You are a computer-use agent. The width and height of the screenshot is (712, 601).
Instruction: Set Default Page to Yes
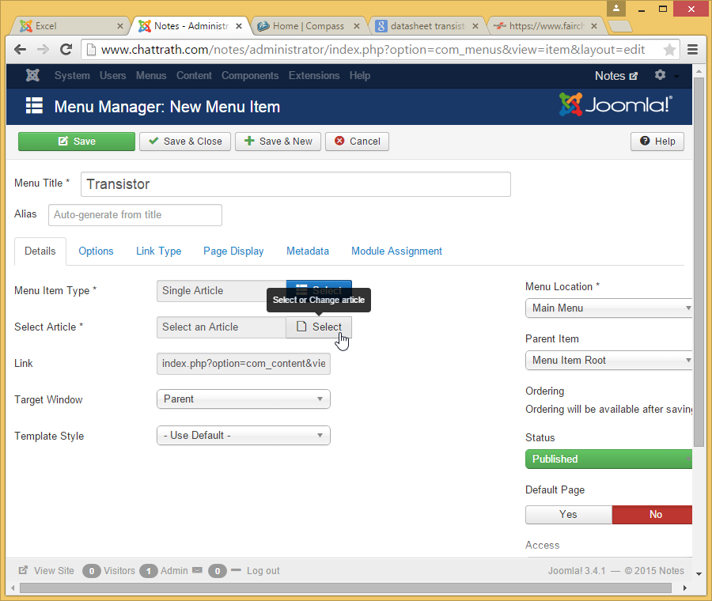click(x=568, y=515)
